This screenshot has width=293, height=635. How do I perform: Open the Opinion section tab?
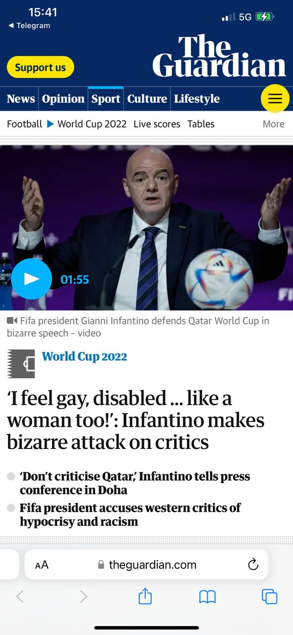pyautogui.click(x=63, y=99)
